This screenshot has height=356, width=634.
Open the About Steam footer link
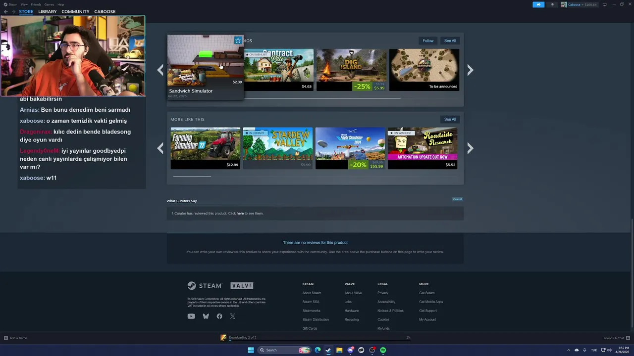pos(312,293)
